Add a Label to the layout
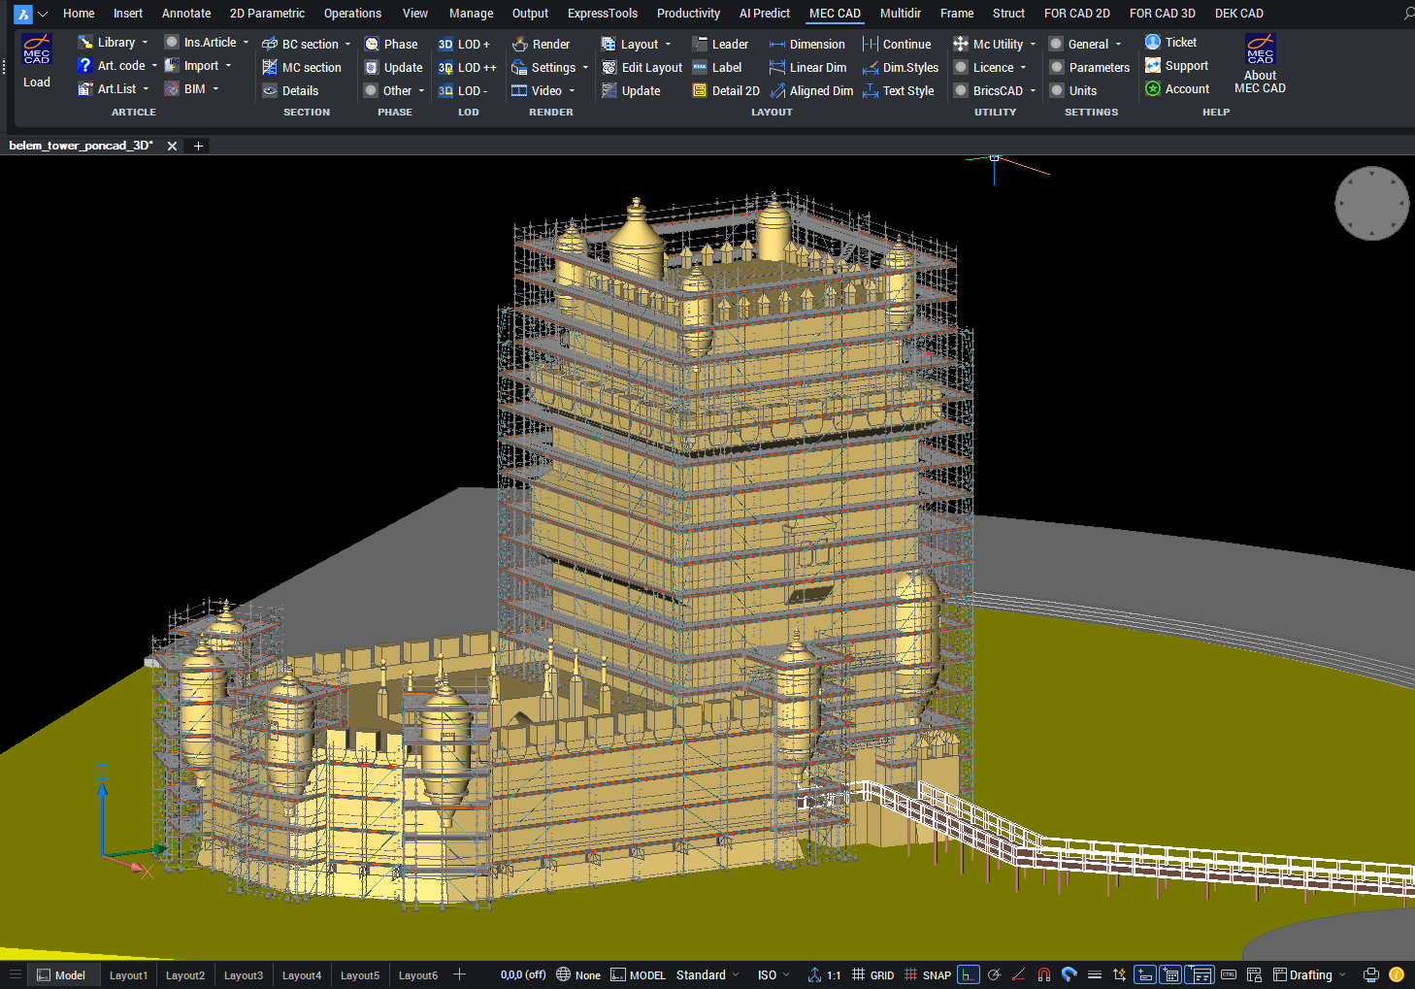Viewport: 1415px width, 989px height. (717, 68)
